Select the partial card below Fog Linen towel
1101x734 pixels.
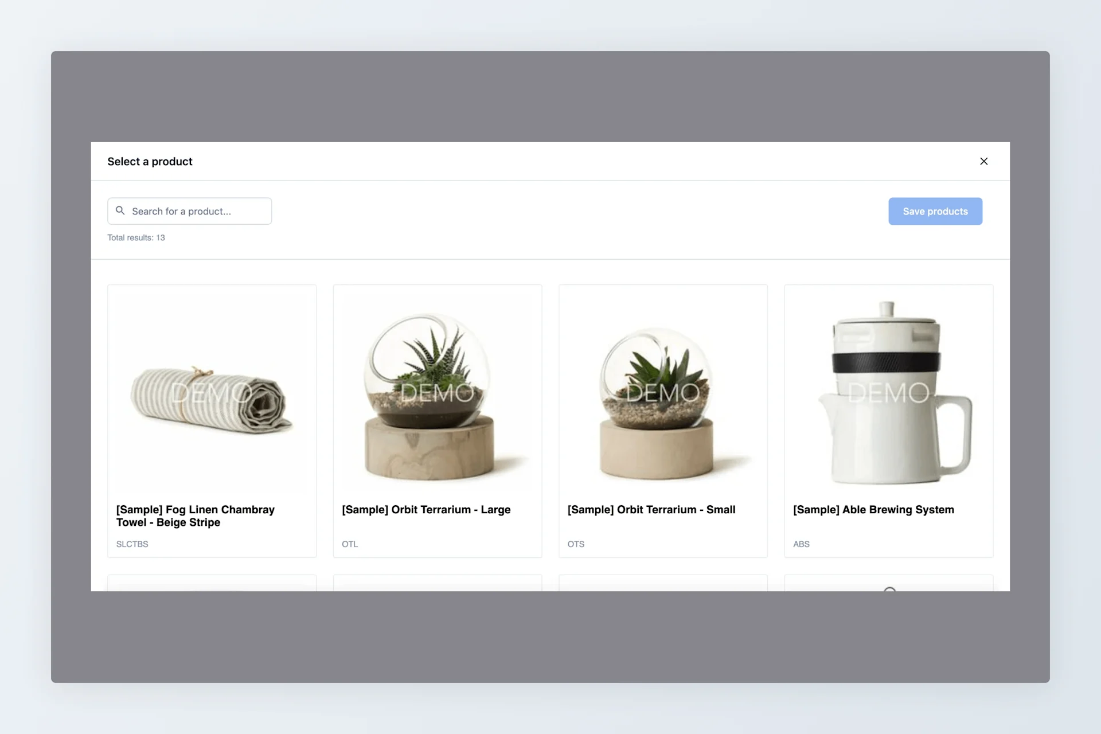coord(212,583)
